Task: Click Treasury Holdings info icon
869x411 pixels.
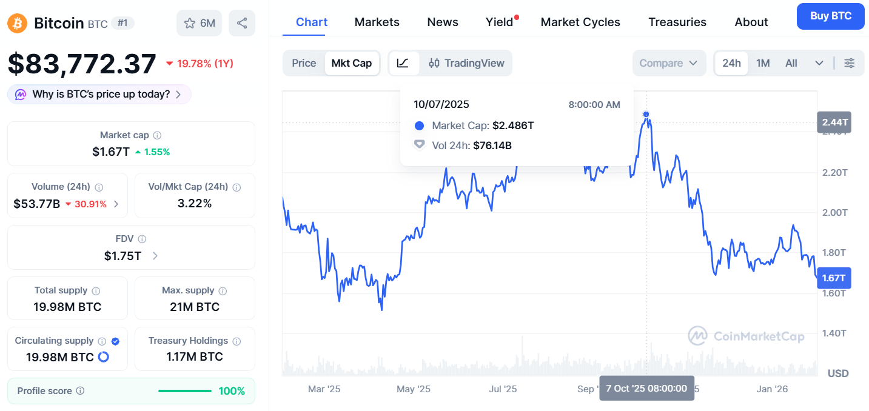Action: click(237, 341)
